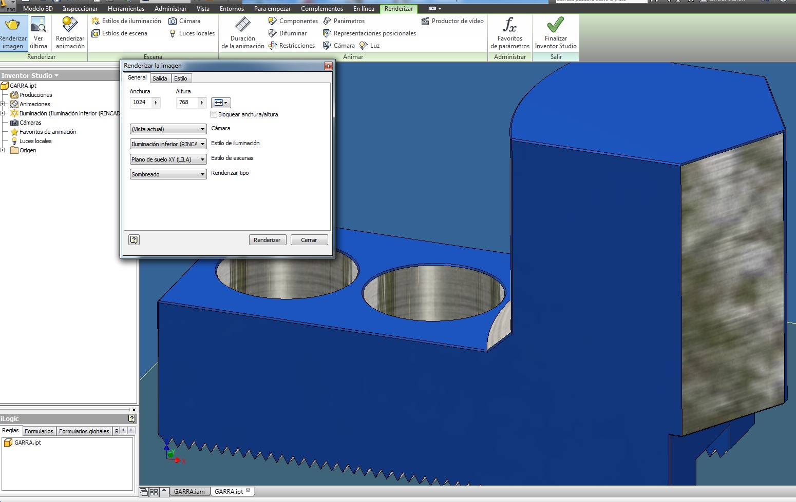Open the Formularios iLogic tab
Screen dimensions: 796x502
pyautogui.click(x=39, y=431)
